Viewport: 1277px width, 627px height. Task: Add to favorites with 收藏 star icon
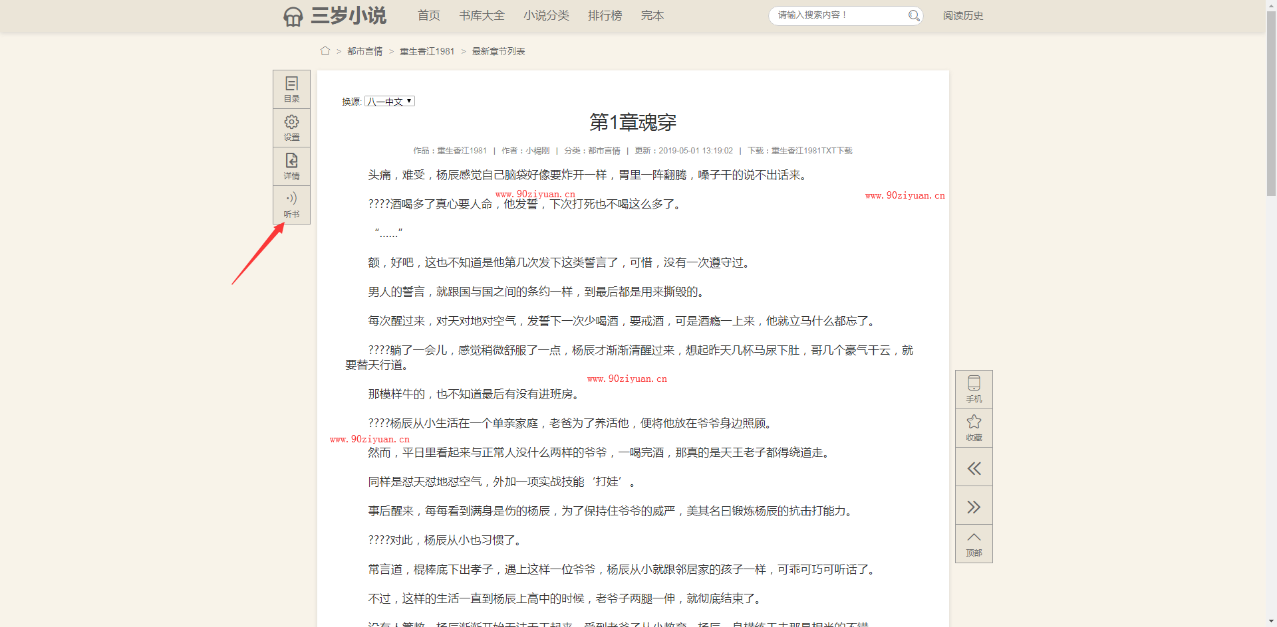(x=974, y=428)
